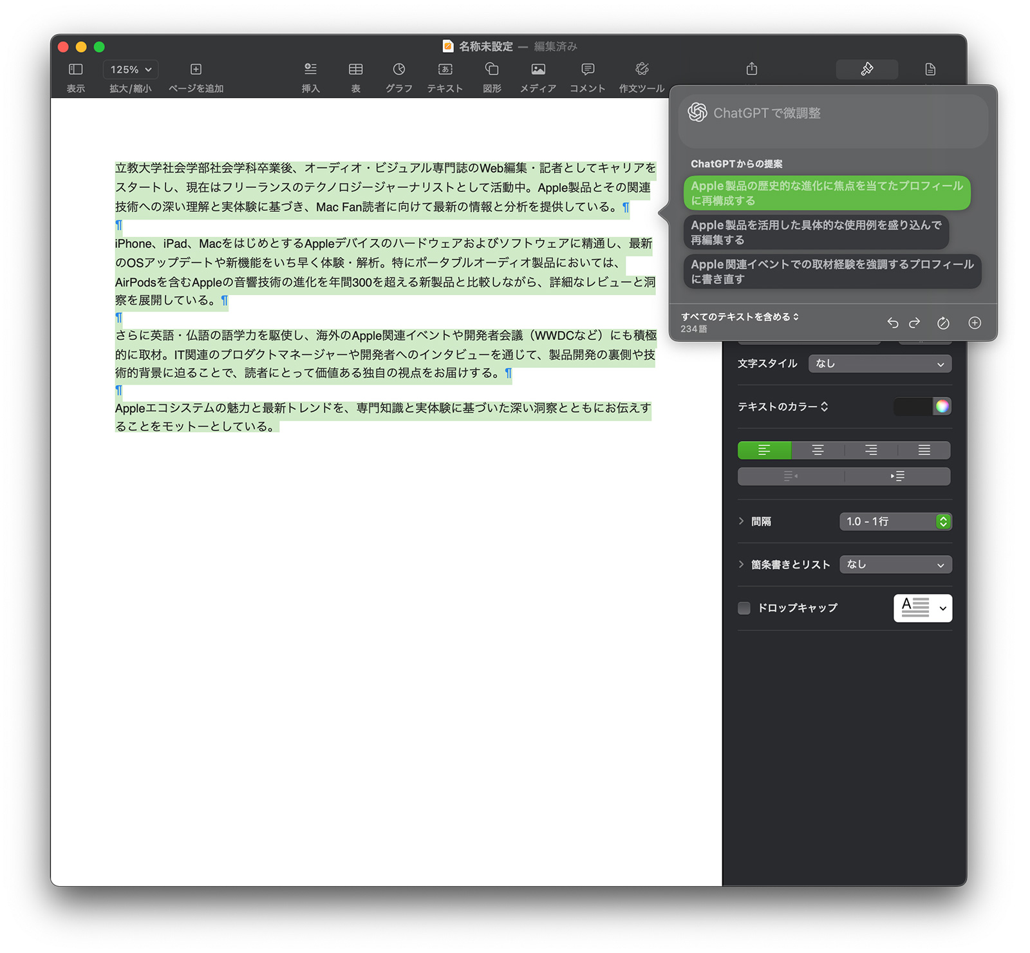Click the black text color well
The image size is (1030, 953).
tap(913, 406)
